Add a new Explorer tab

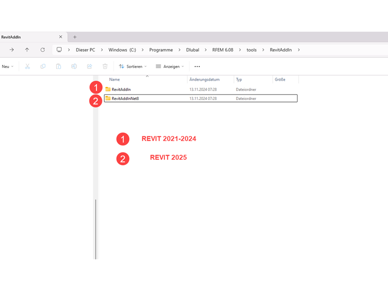point(75,37)
